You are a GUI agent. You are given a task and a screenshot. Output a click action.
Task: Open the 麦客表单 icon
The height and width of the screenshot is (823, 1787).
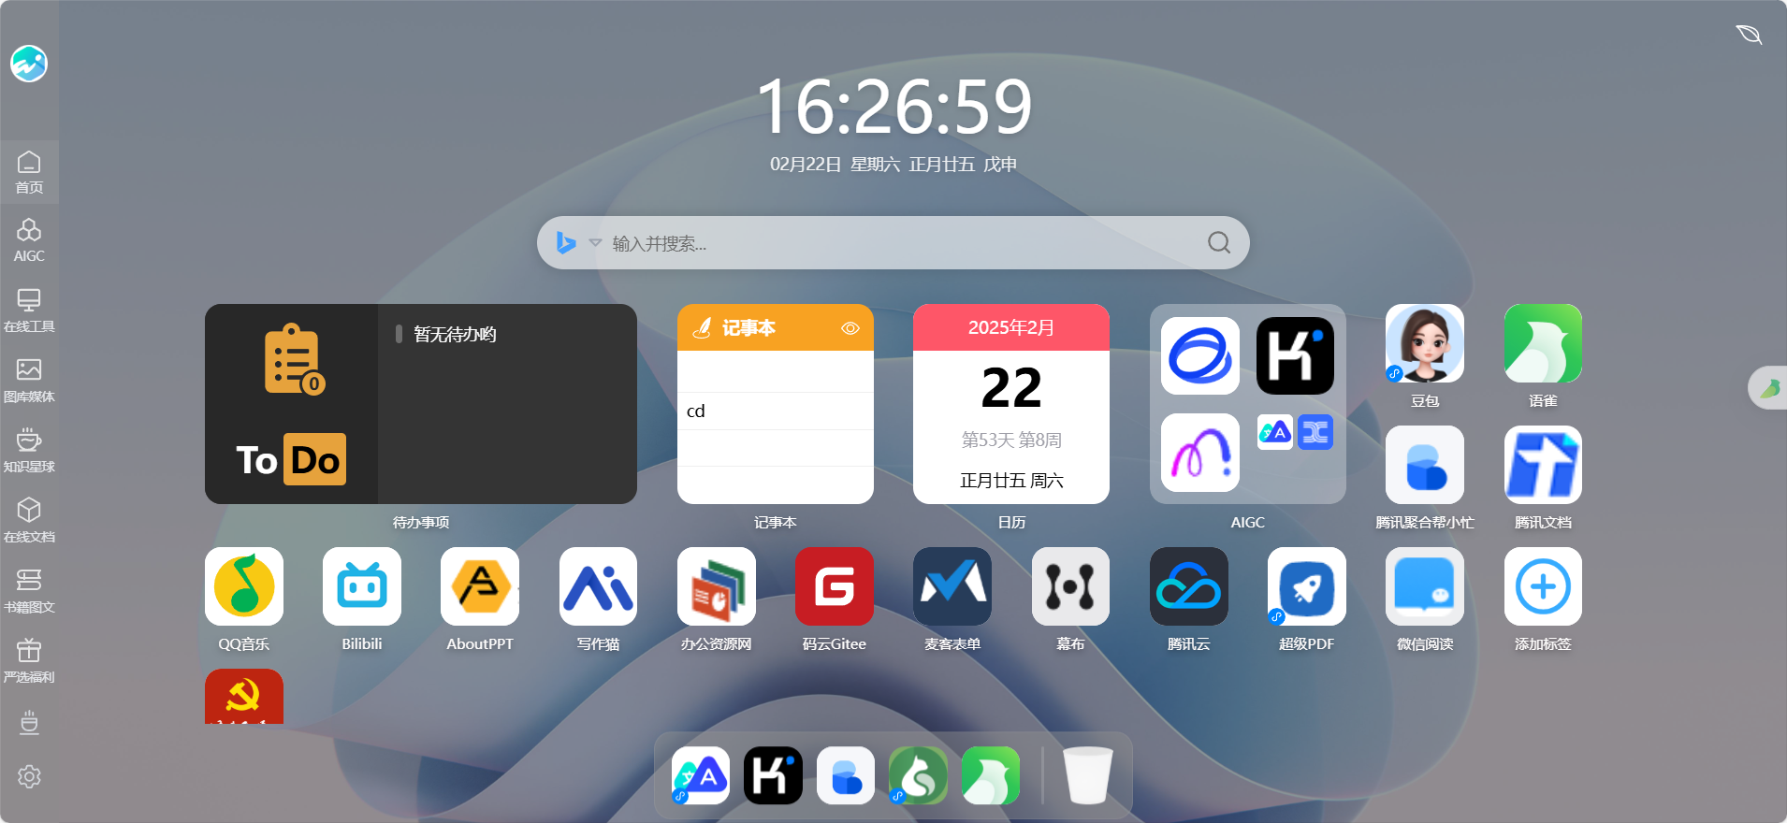click(x=952, y=586)
